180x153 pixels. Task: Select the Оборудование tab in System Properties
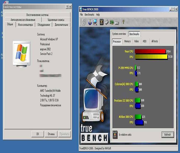[x=44, y=25]
